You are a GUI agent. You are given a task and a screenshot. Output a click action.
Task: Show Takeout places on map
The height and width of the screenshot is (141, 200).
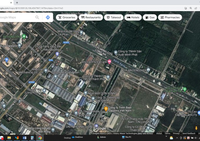[x=113, y=17]
